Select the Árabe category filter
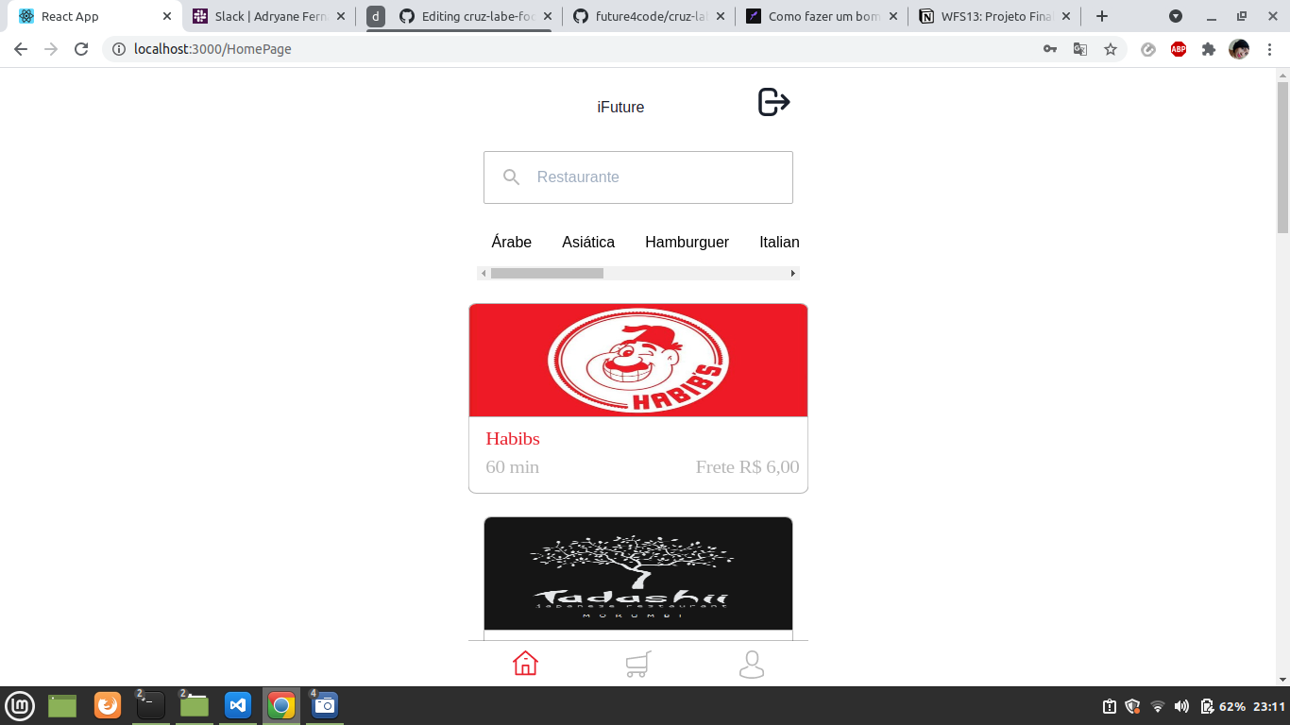This screenshot has height=725, width=1290. pyautogui.click(x=511, y=242)
